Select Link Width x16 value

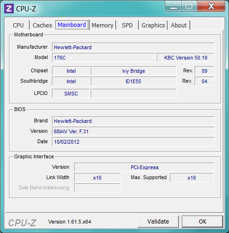click(x=97, y=178)
